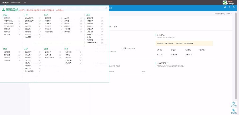Toggle the 实物交易订单 checkbox

click(40, 18)
